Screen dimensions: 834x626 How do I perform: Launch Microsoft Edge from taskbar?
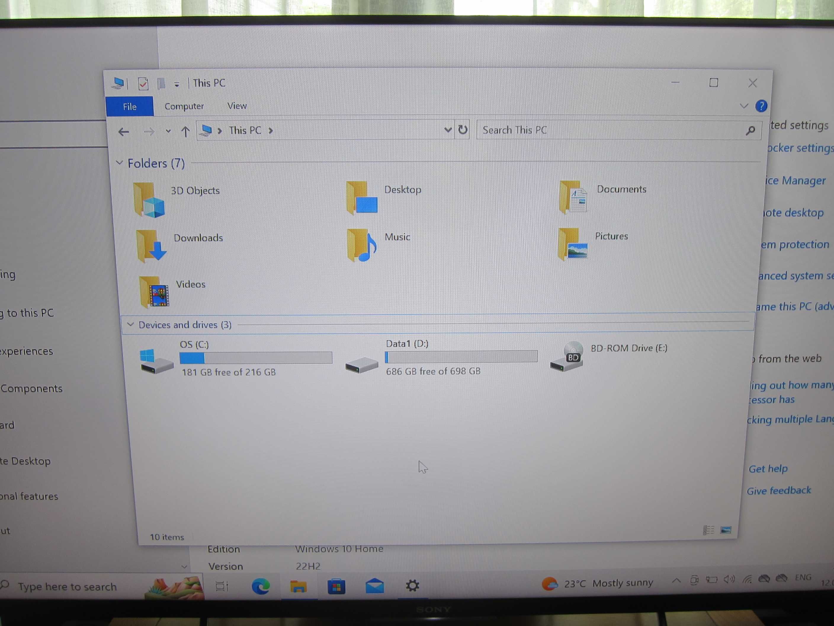tap(261, 586)
